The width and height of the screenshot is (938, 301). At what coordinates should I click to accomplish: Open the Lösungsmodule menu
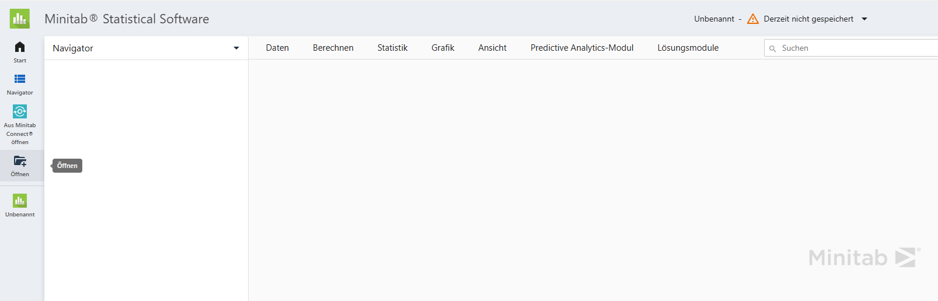[688, 48]
